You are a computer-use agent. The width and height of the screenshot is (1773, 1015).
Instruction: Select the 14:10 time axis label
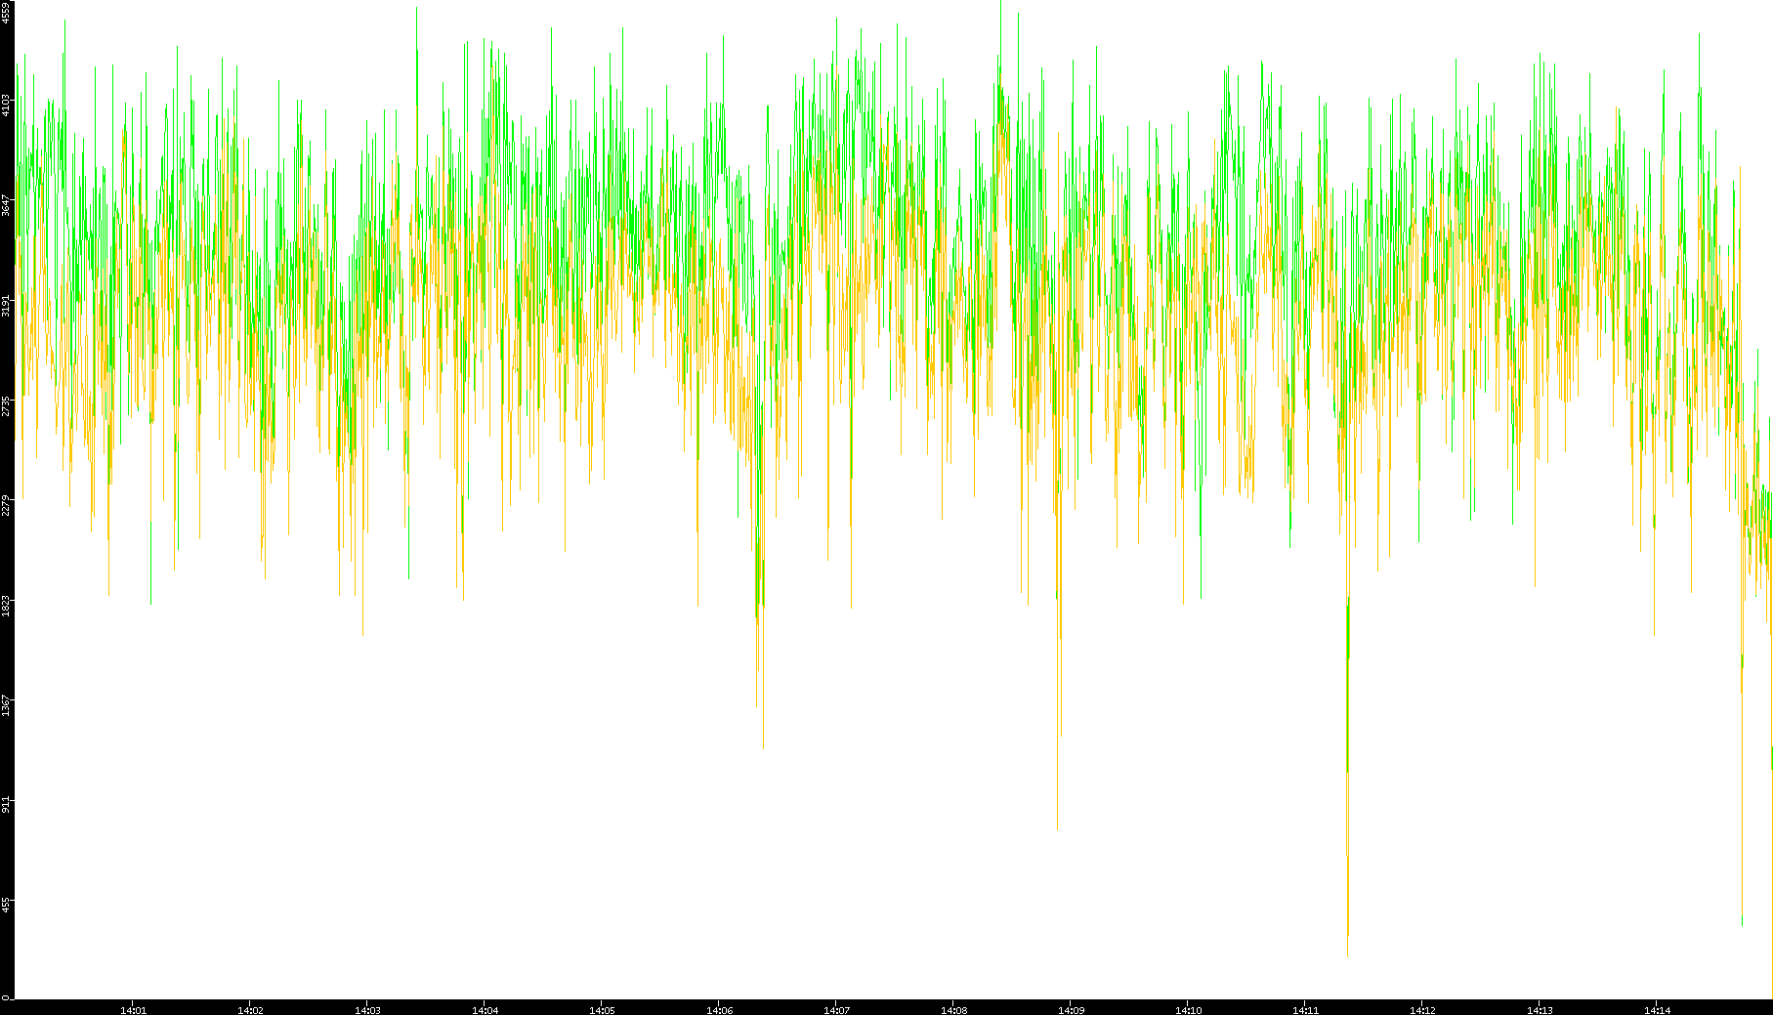coord(1188,1010)
